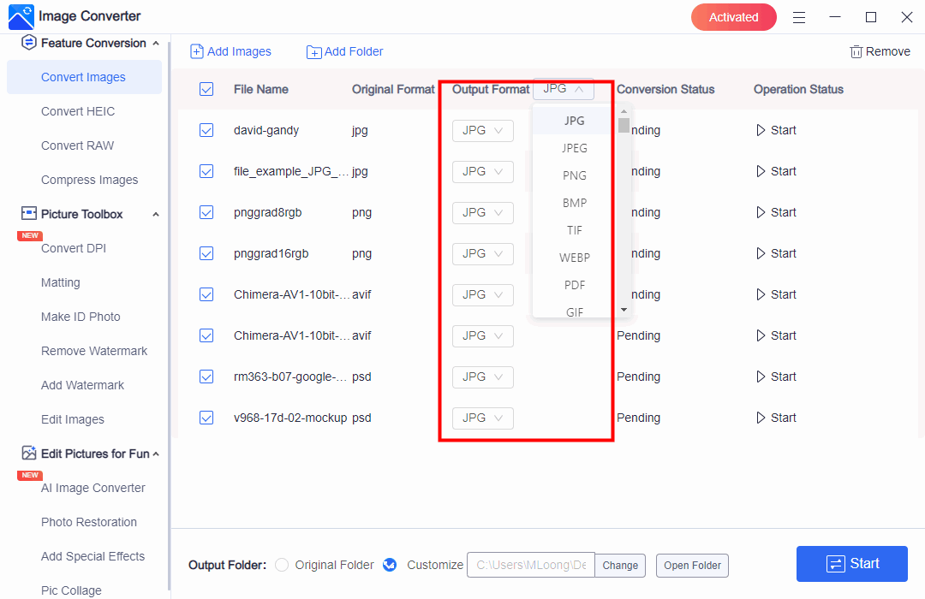This screenshot has height=599, width=925.
Task: Uncheck the select-all checkbox in header
Action: pos(206,89)
